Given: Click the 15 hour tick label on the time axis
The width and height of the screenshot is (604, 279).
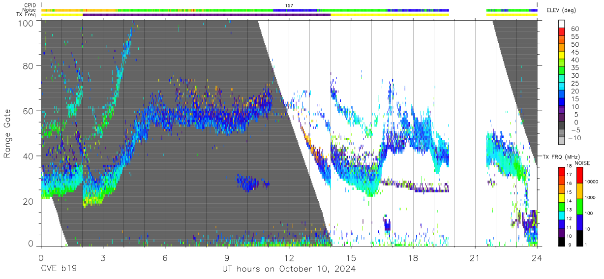Looking at the screenshot, I should [351, 257].
